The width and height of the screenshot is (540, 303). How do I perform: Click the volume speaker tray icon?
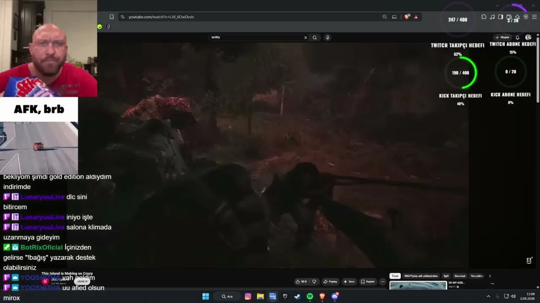pyautogui.click(x=513, y=296)
